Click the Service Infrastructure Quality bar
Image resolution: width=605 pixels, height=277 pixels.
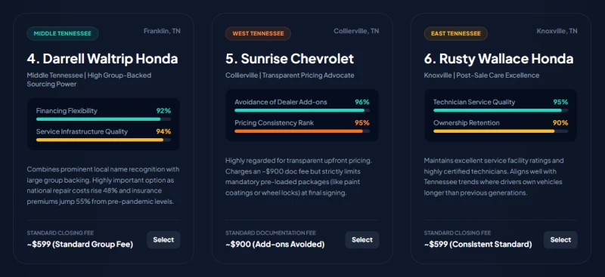pos(104,140)
